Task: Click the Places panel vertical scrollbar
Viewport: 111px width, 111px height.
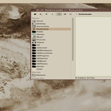Action: point(73,39)
